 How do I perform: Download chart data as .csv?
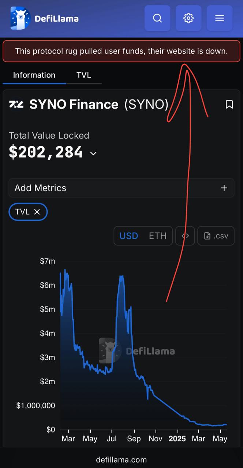click(x=216, y=236)
